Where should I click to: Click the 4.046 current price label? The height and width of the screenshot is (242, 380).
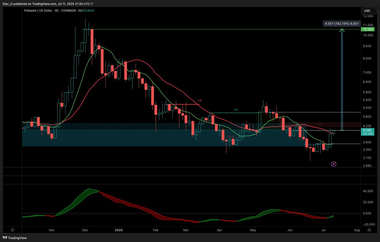367,130
